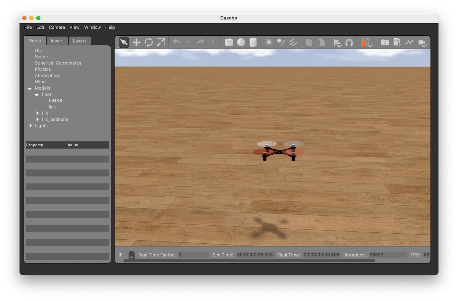
Task: Click the Physics item in World panel
Action: [x=43, y=69]
